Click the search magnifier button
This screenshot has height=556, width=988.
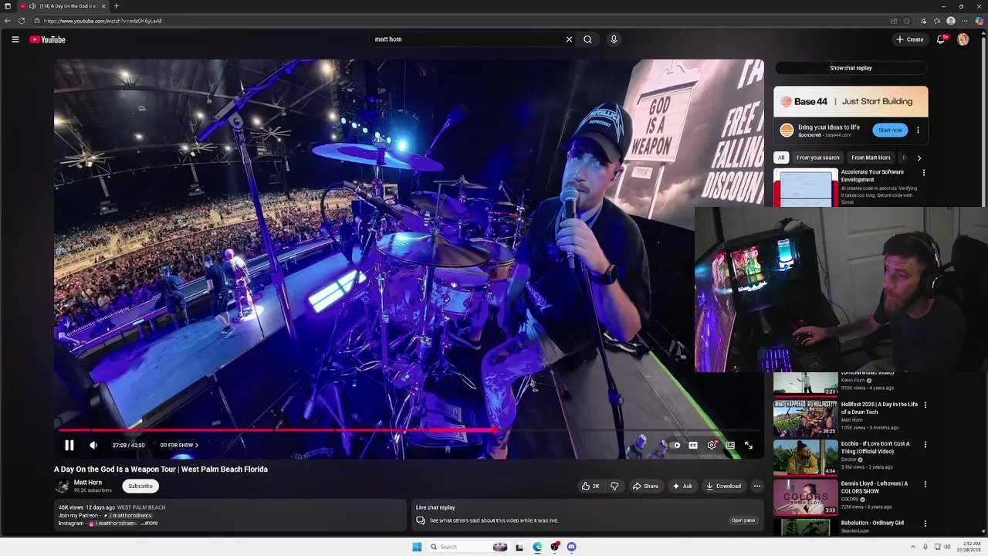click(x=587, y=39)
